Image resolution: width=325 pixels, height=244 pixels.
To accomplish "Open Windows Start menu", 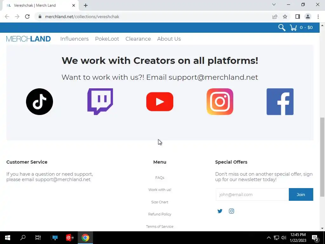I will click(8, 238).
